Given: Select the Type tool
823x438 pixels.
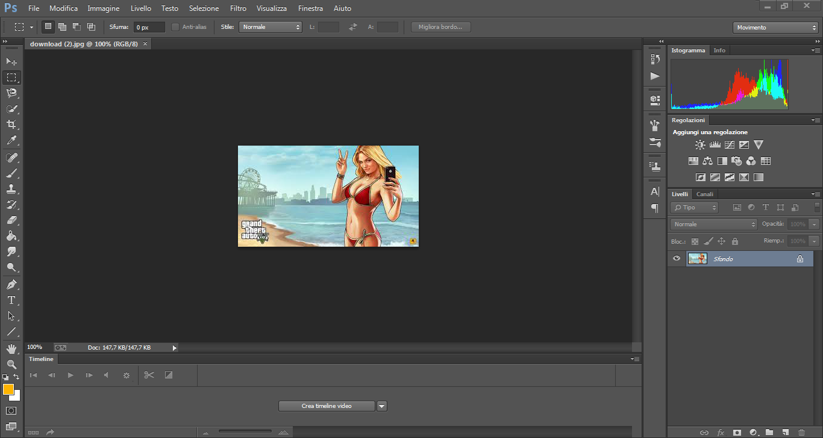Looking at the screenshot, I should (11, 300).
